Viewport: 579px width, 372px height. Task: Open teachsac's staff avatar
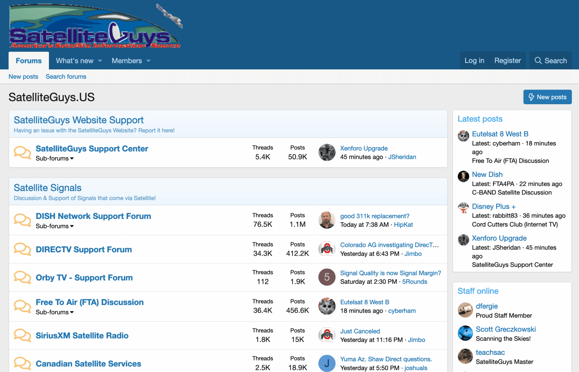[465, 356]
